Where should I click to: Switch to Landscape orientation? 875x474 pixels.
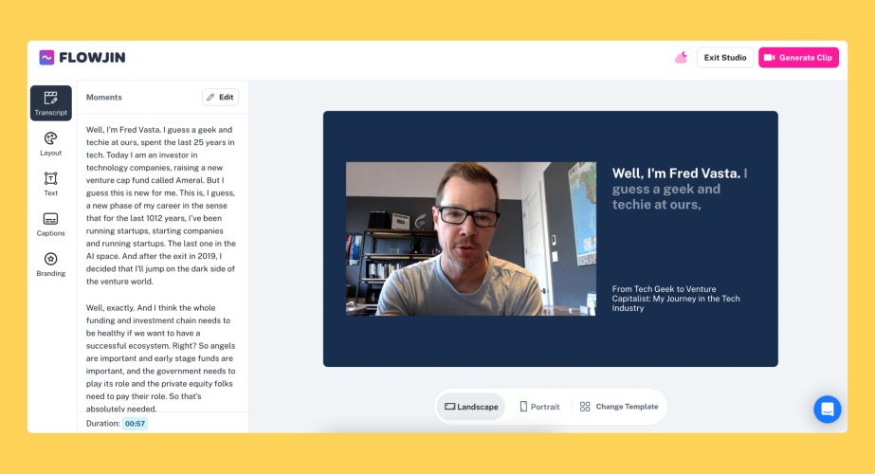click(471, 407)
